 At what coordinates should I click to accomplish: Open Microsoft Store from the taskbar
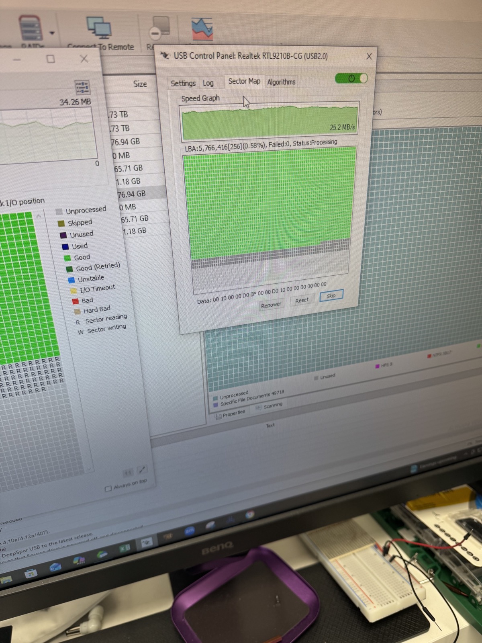[x=30, y=573]
